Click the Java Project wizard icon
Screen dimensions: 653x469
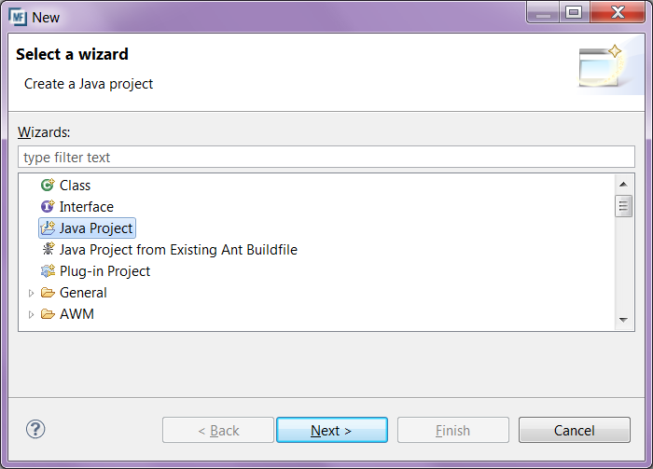pos(48,228)
